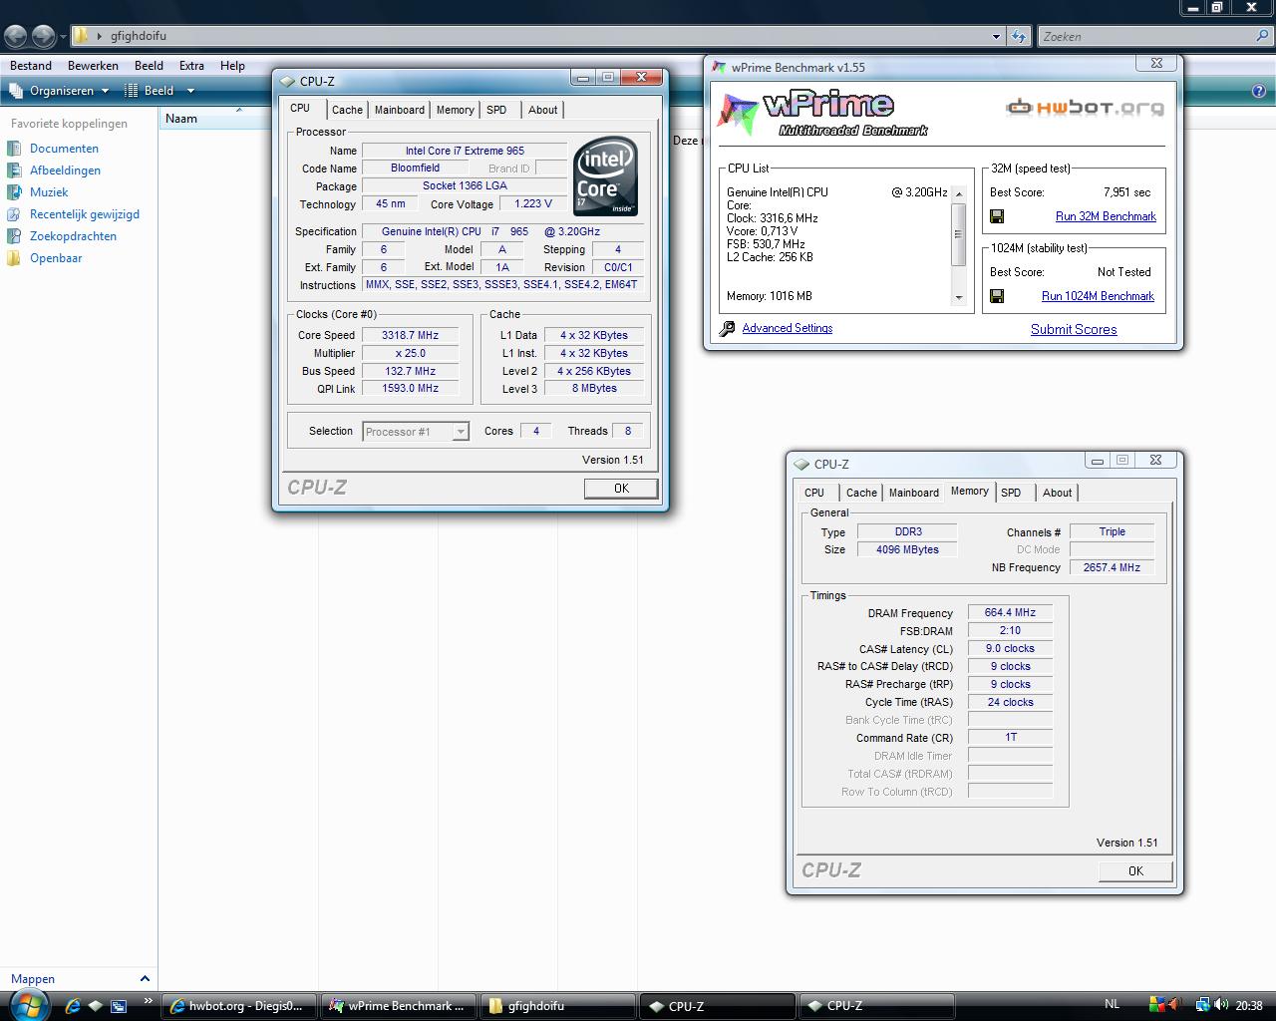
Task: Open Explorer help via the question mark icon
Action: coord(1258,91)
